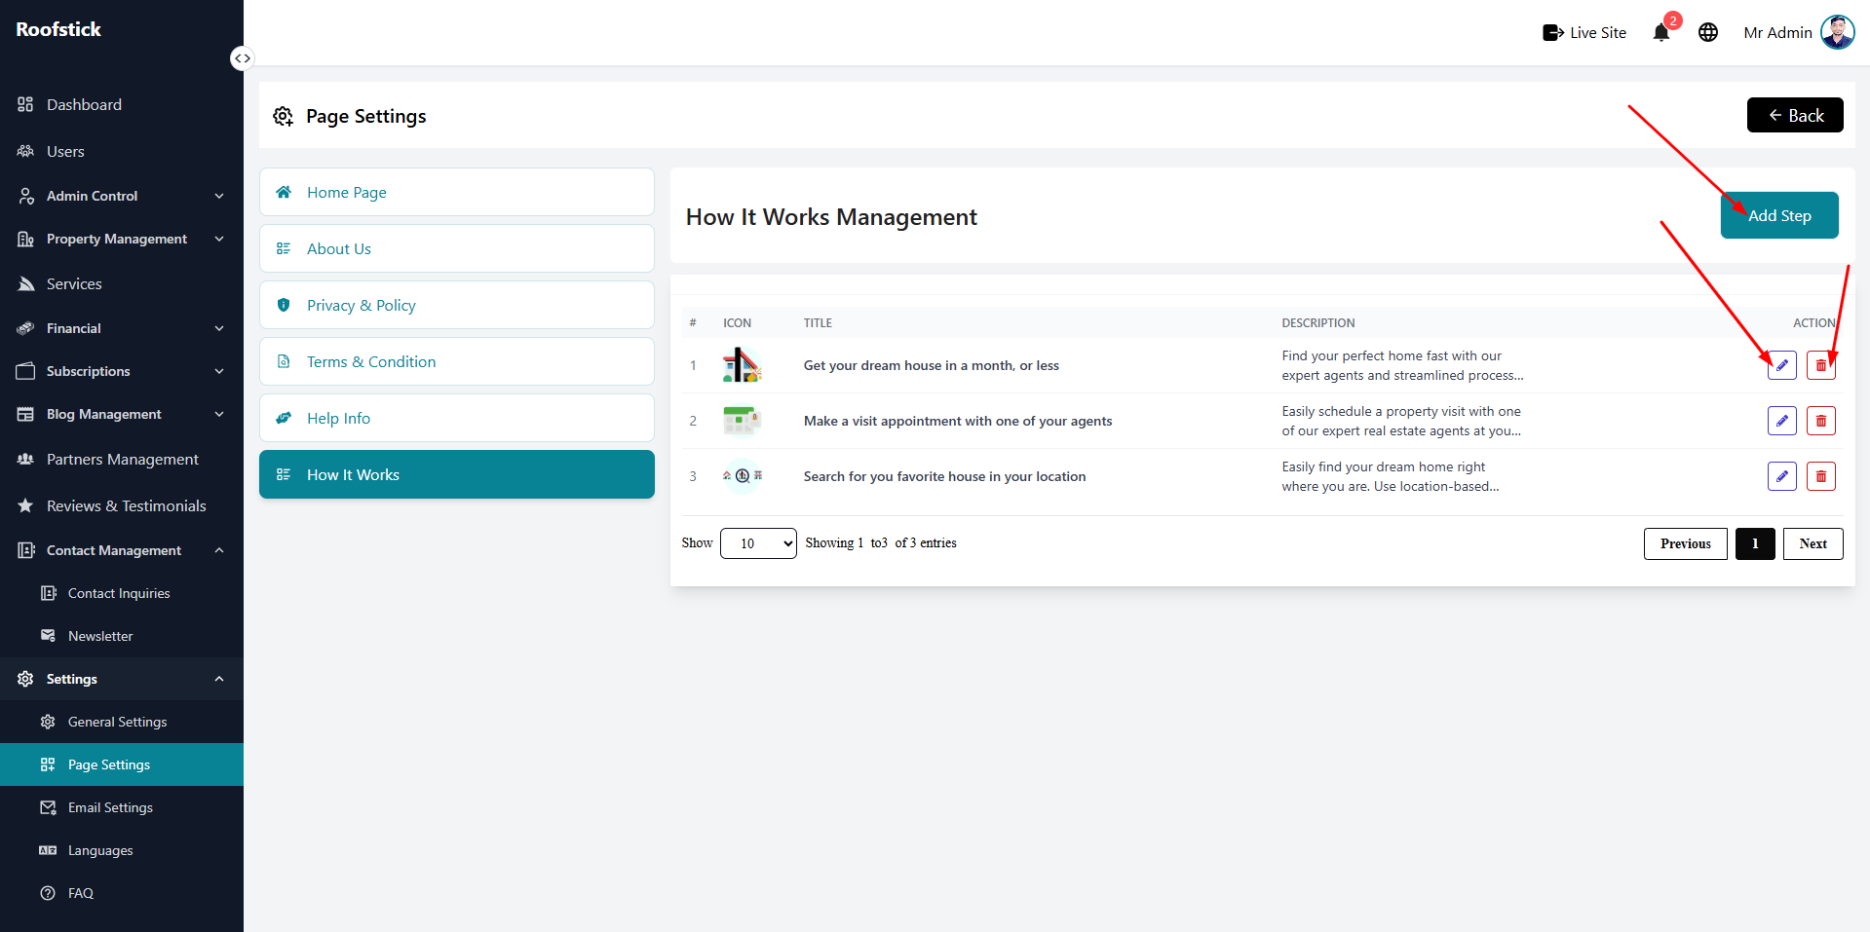The width and height of the screenshot is (1870, 932).
Task: Expand the Property Management menu
Action: click(122, 239)
